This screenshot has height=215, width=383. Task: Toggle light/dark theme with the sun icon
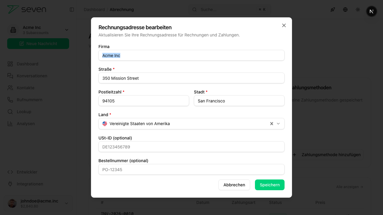[x=358, y=10]
